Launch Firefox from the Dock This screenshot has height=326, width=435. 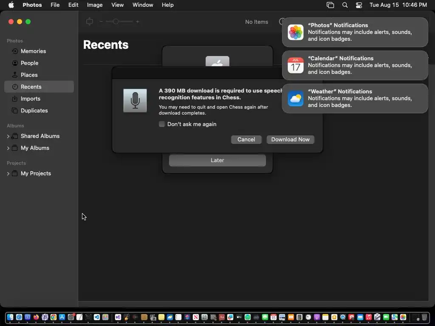click(x=36, y=317)
